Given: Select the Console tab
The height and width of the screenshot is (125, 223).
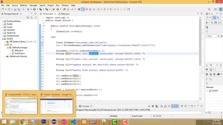Looking at the screenshot, I should [85, 106].
